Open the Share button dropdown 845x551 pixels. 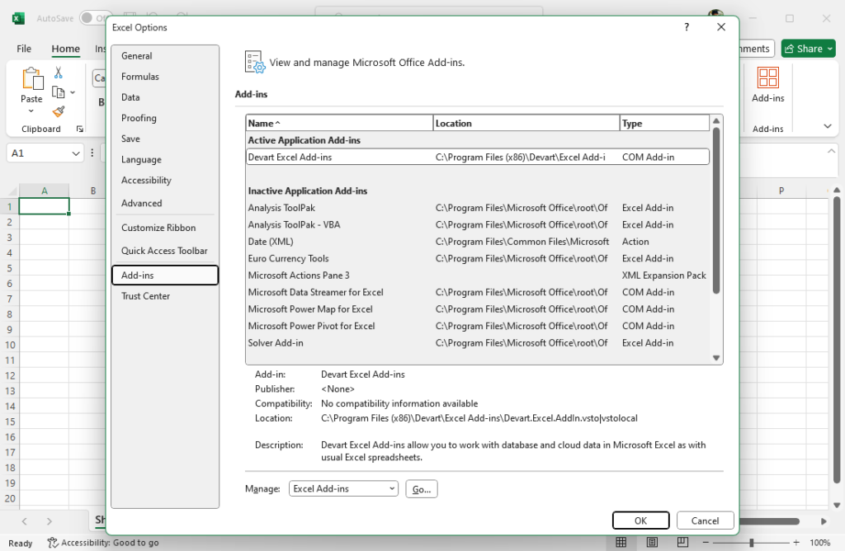[x=830, y=49]
